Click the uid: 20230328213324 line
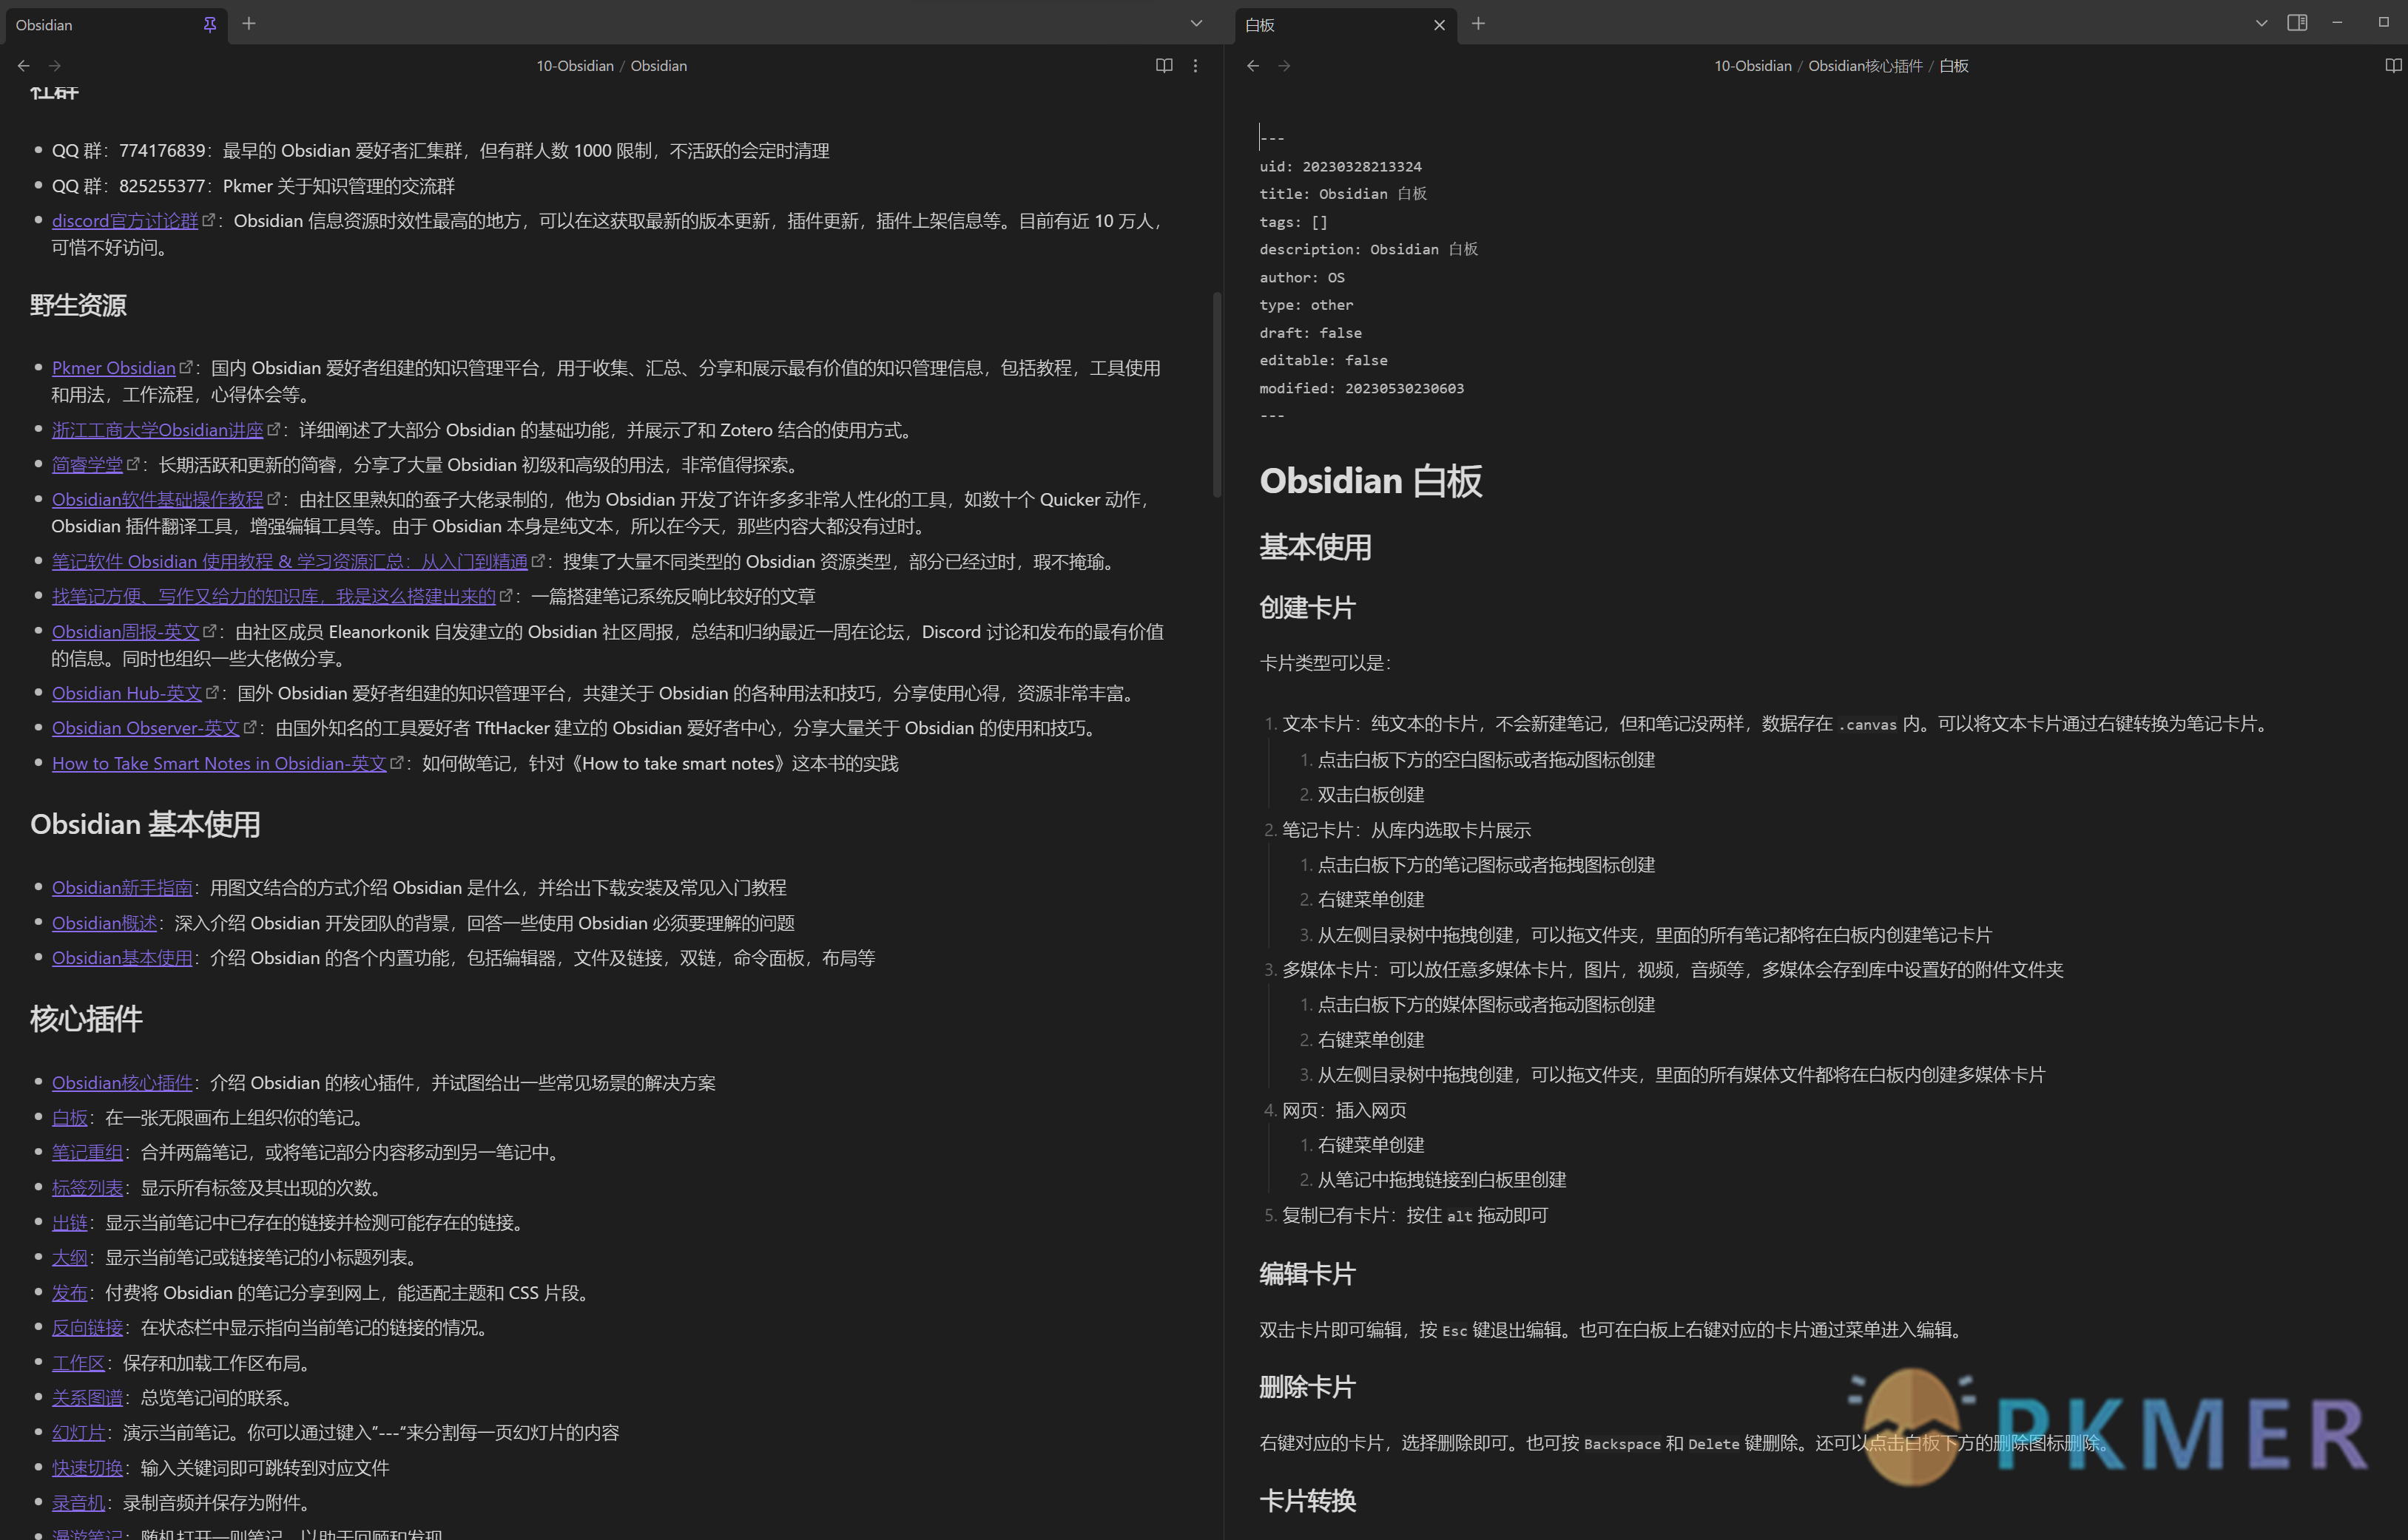 click(x=1340, y=167)
